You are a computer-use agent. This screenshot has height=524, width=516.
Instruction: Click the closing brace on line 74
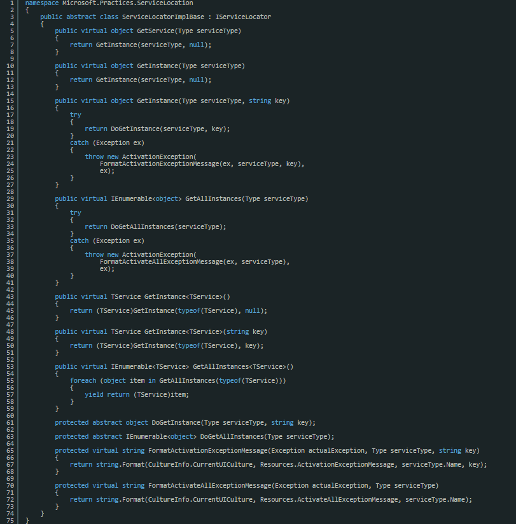click(x=41, y=513)
